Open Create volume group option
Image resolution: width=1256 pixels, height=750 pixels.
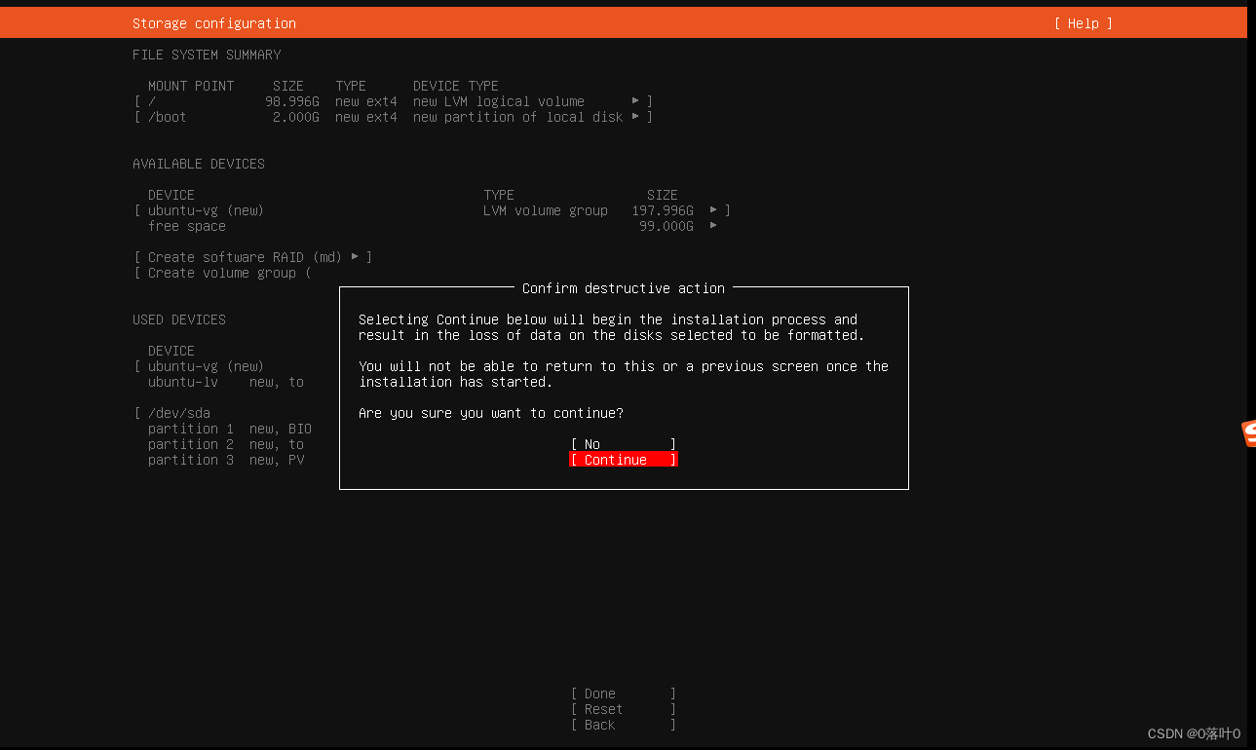222,273
